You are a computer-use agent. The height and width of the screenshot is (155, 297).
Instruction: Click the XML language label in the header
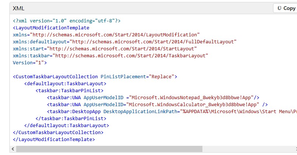click(x=18, y=8)
